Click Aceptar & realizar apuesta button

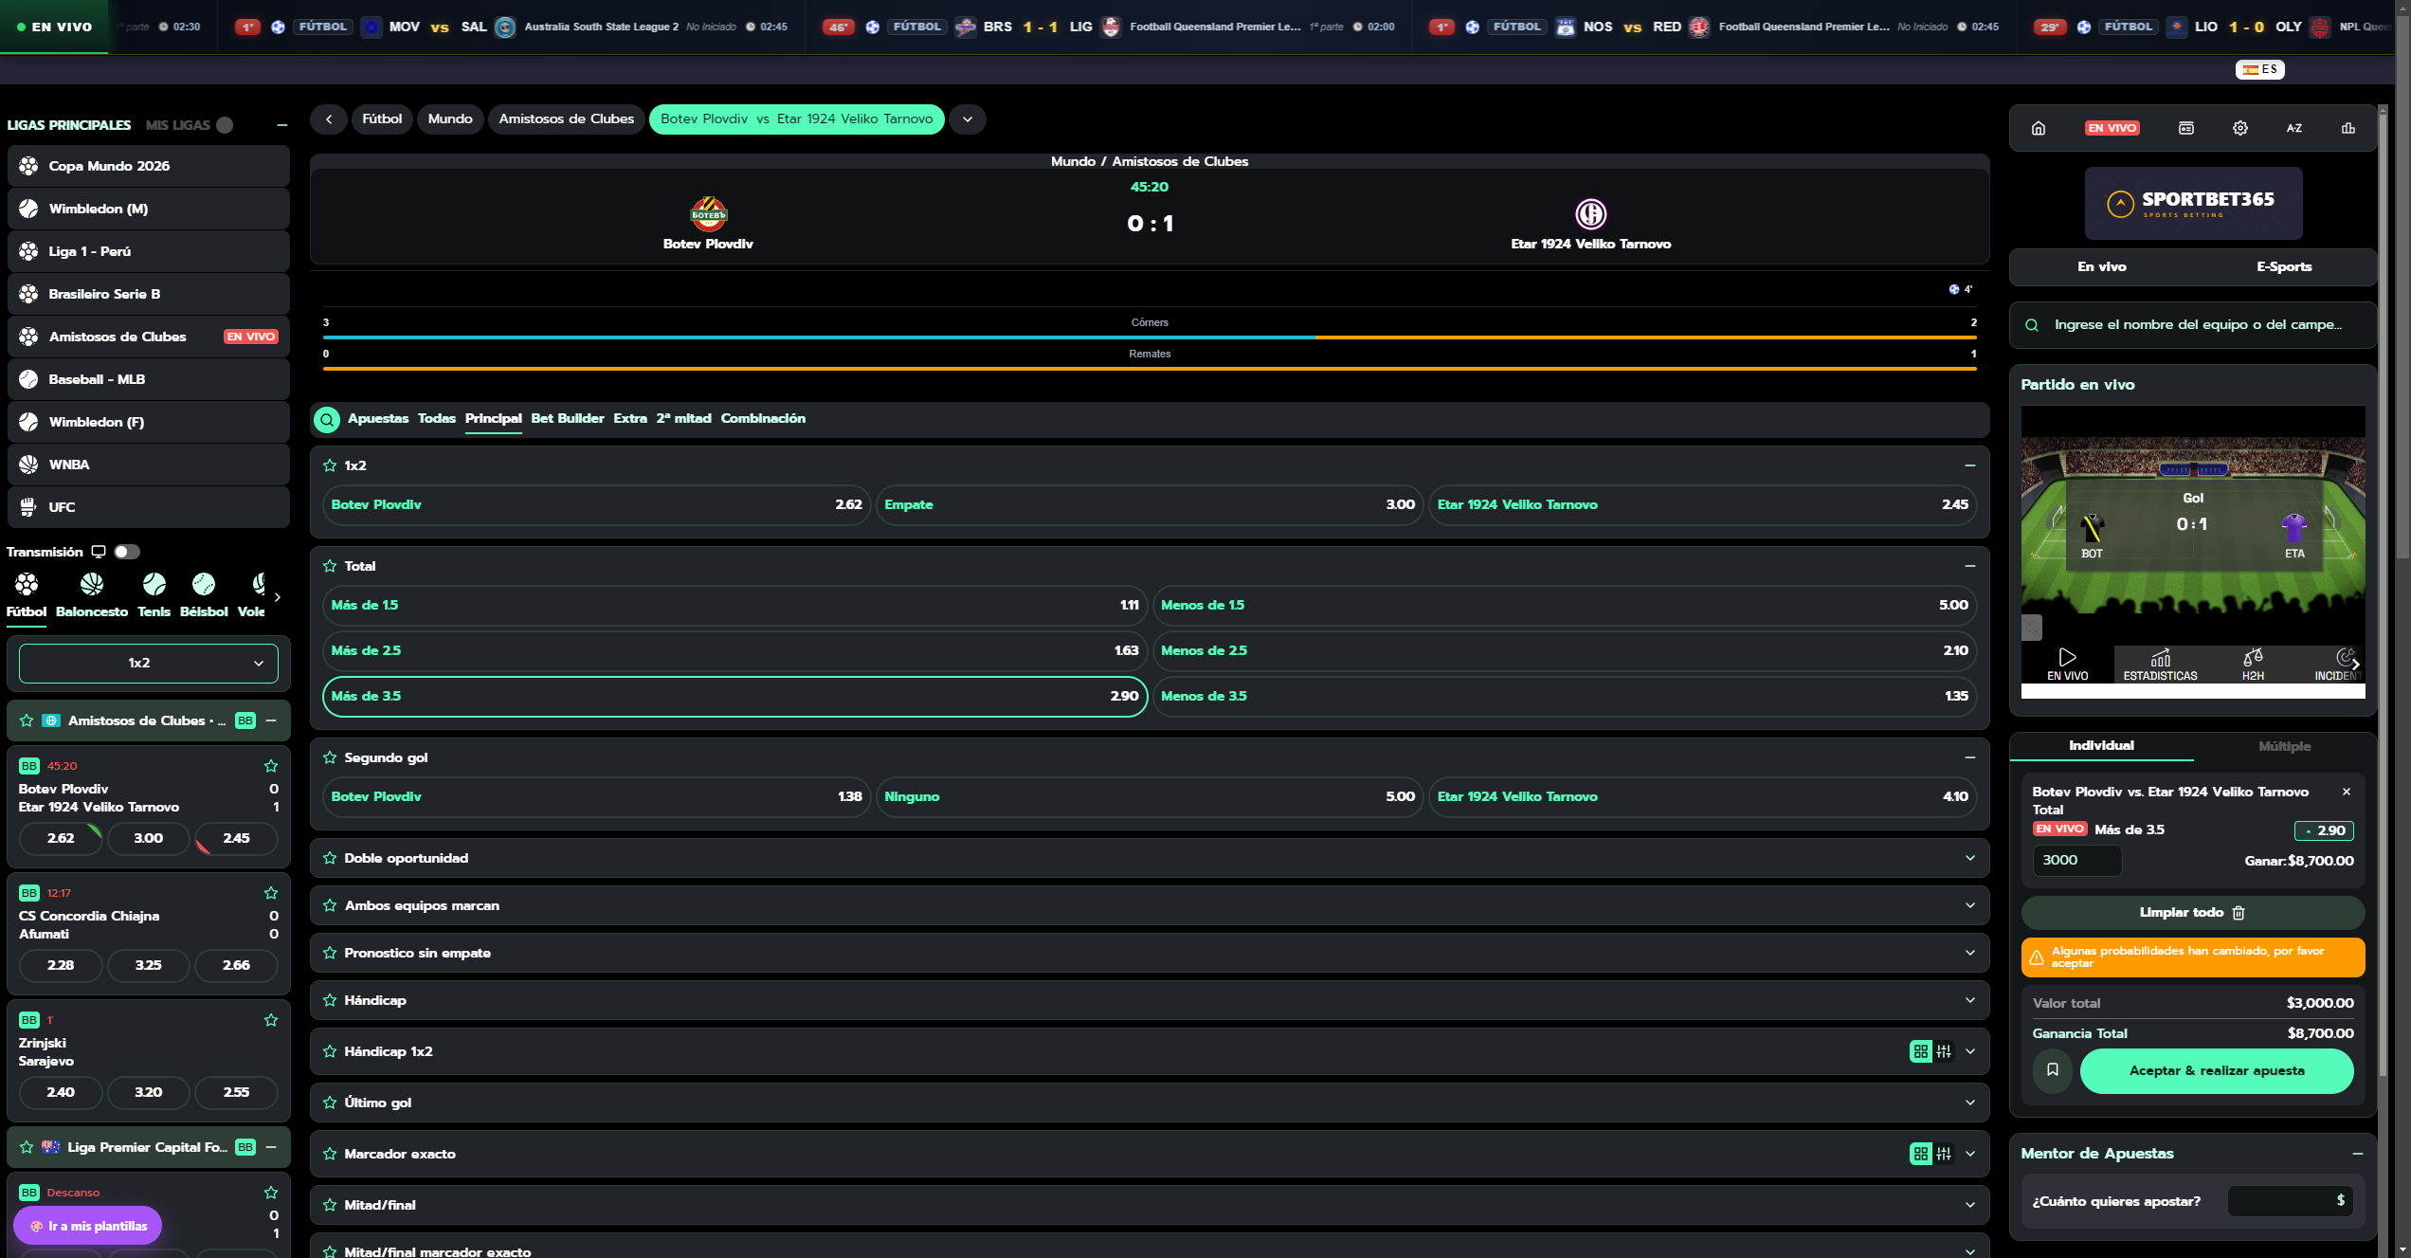click(x=2217, y=1071)
